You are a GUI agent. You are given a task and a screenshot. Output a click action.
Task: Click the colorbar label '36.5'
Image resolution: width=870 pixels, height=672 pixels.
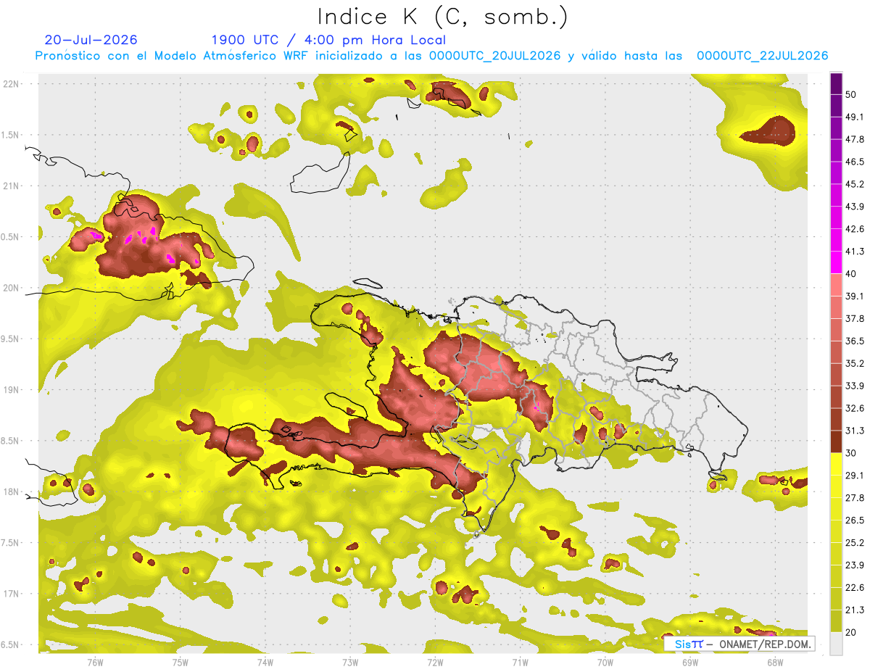point(855,341)
